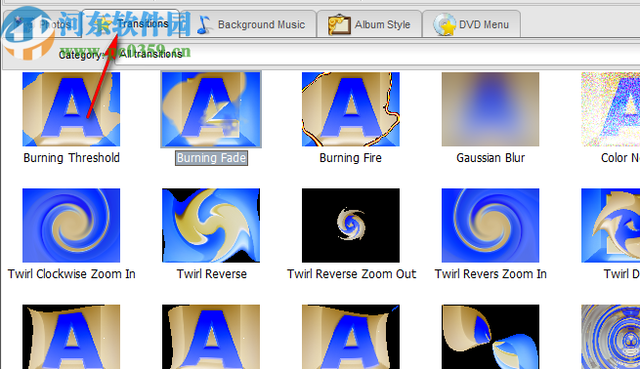640x369 pixels.
Task: Select the twisted ribbon transition thumbnail on black
Action: pos(491,337)
